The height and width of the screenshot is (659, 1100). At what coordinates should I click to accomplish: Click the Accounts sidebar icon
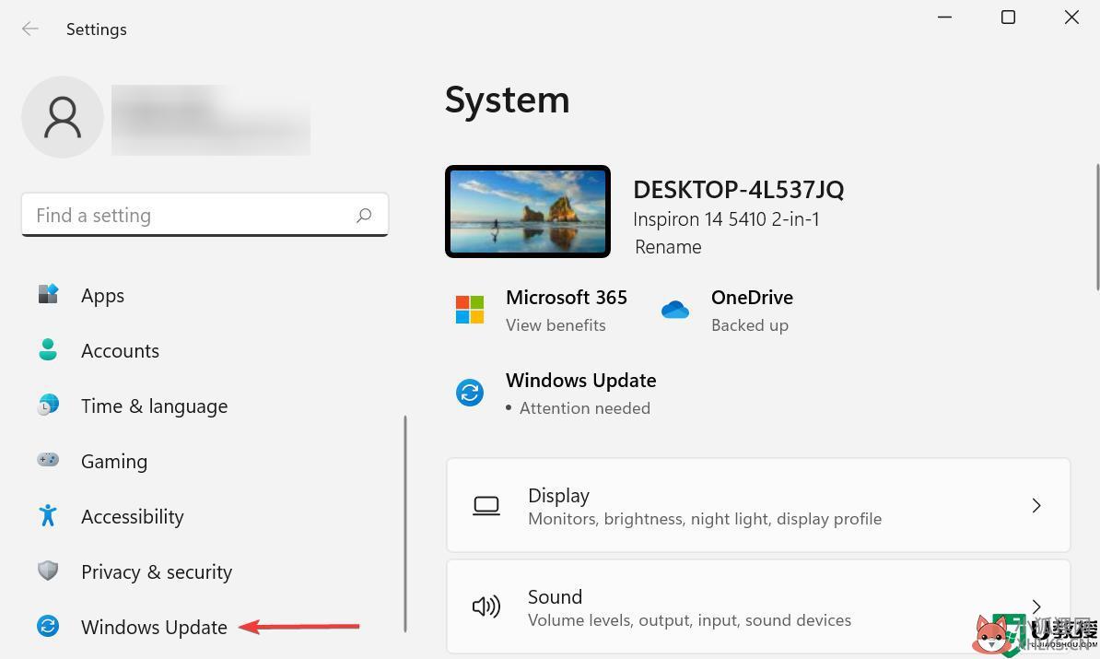(48, 349)
